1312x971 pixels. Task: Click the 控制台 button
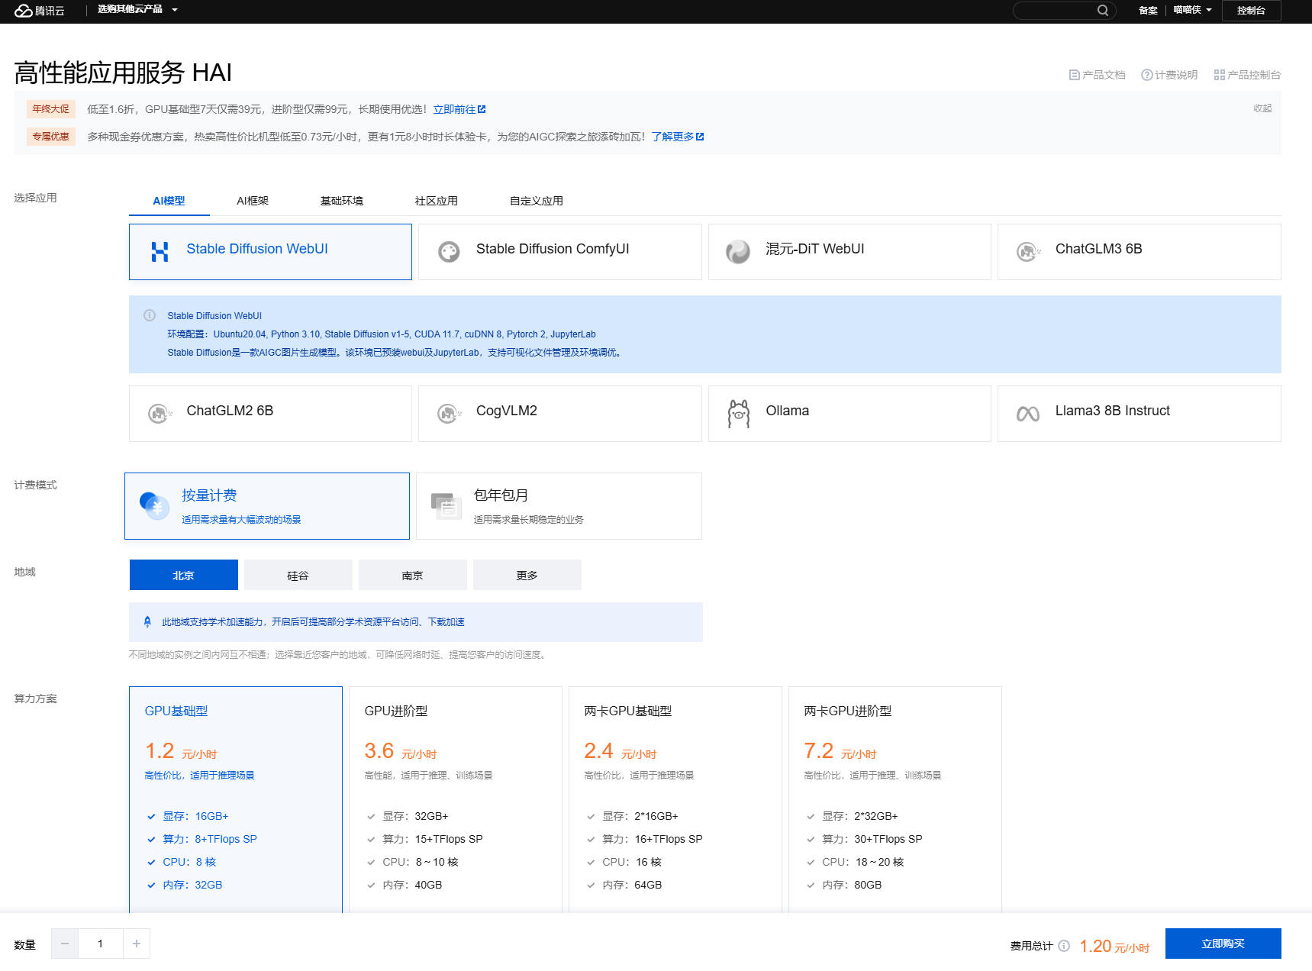point(1251,11)
